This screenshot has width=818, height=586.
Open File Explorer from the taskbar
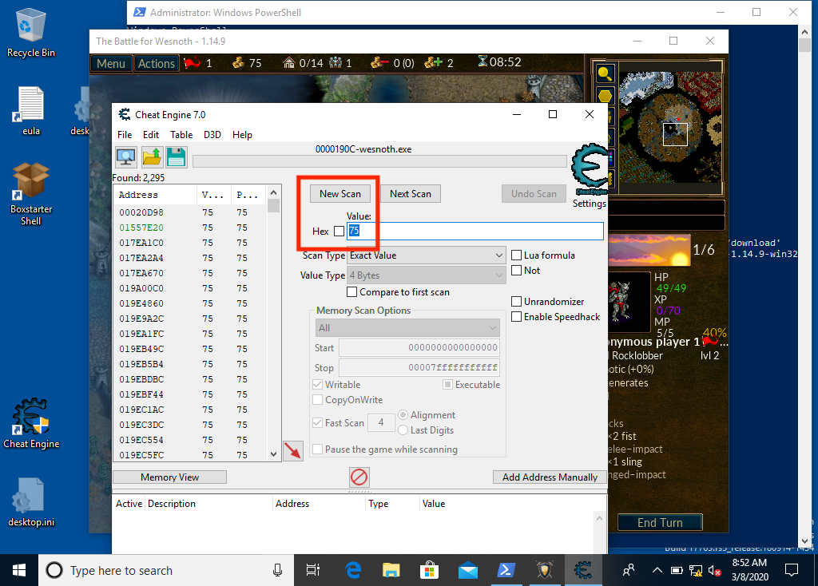391,570
